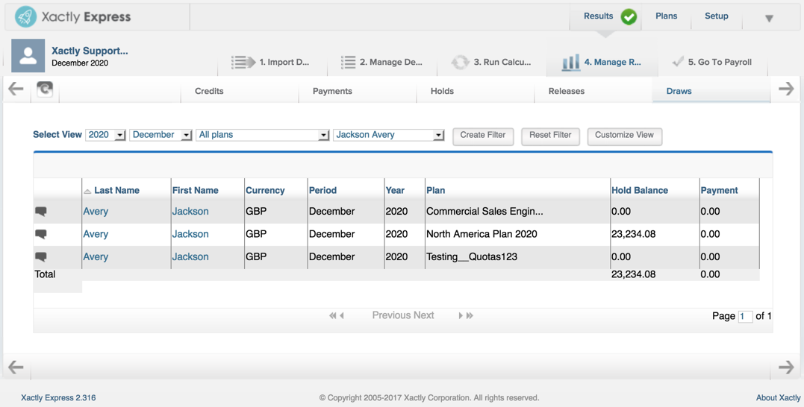Screen dimensions: 804x407
Task: Click the Import Data step icon
Action: pyautogui.click(x=243, y=62)
